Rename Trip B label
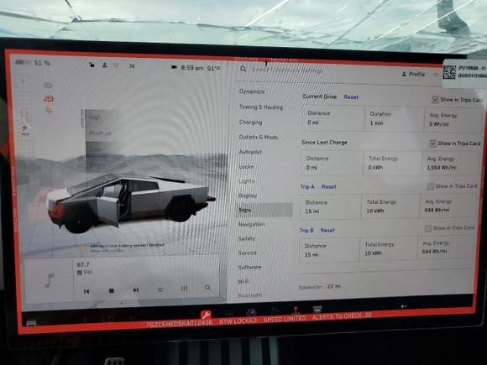 [306, 230]
